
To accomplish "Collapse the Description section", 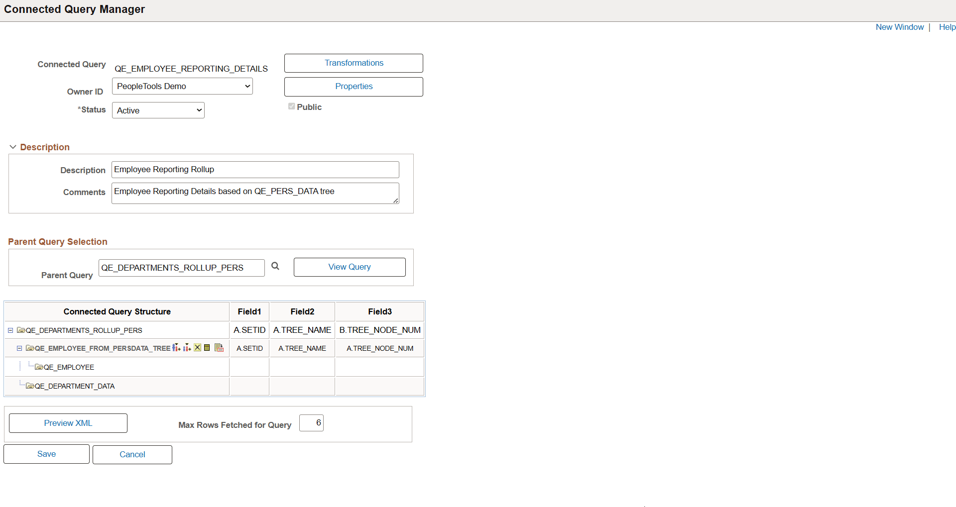I will pos(12,146).
